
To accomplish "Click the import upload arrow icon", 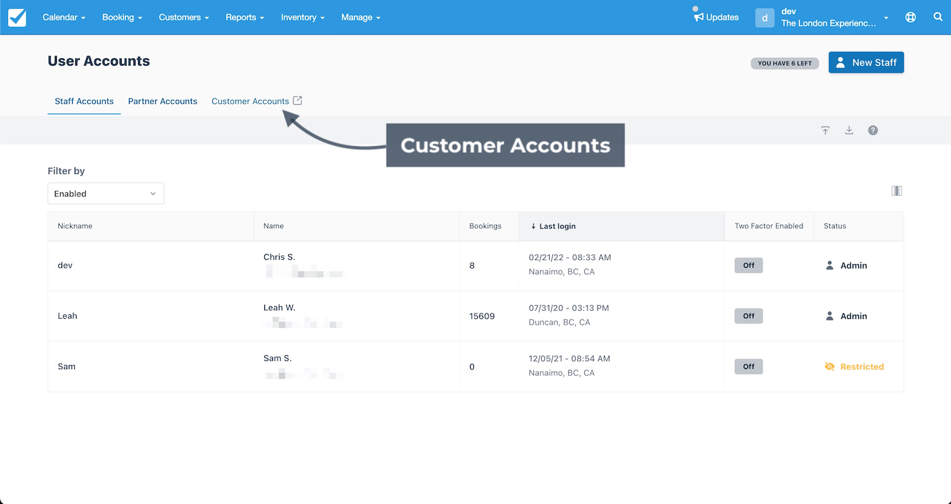I will (x=825, y=130).
